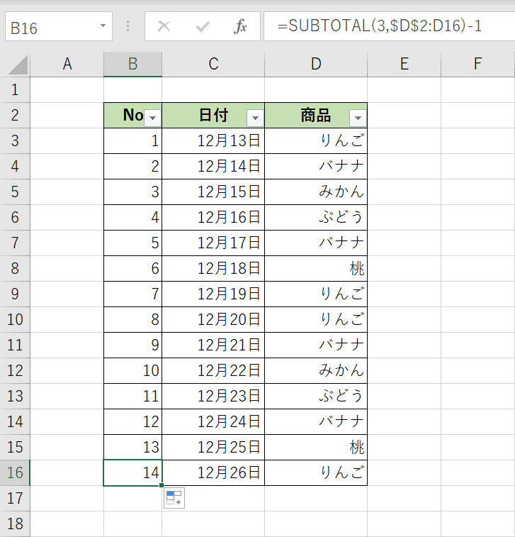Open the 商品 column filter dropdown
Screen dimensions: 515x537
[358, 118]
